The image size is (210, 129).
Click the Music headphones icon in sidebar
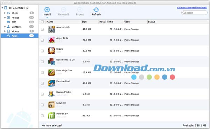click(x=8, y=13)
